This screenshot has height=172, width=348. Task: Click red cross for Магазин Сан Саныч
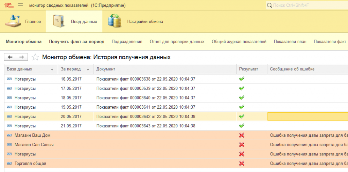click(242, 145)
